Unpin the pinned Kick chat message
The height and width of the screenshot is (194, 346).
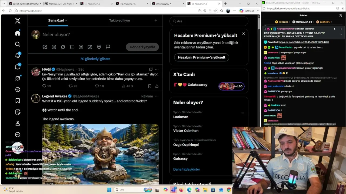335,29
